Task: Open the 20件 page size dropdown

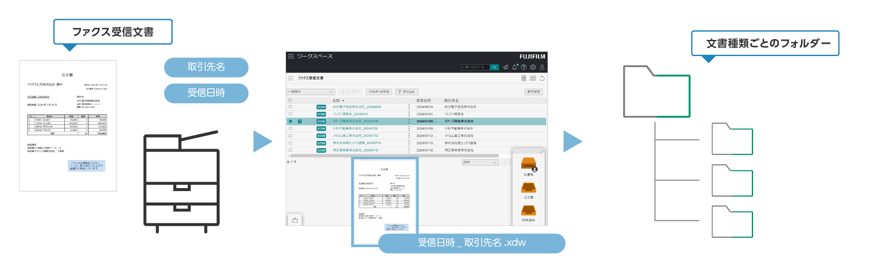Action: (x=480, y=162)
